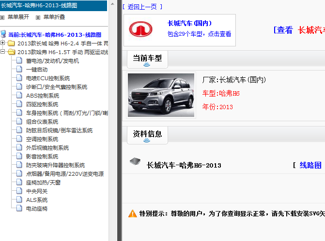
Task: Click the 菜单折叠 text link
Action: (x=54, y=17)
